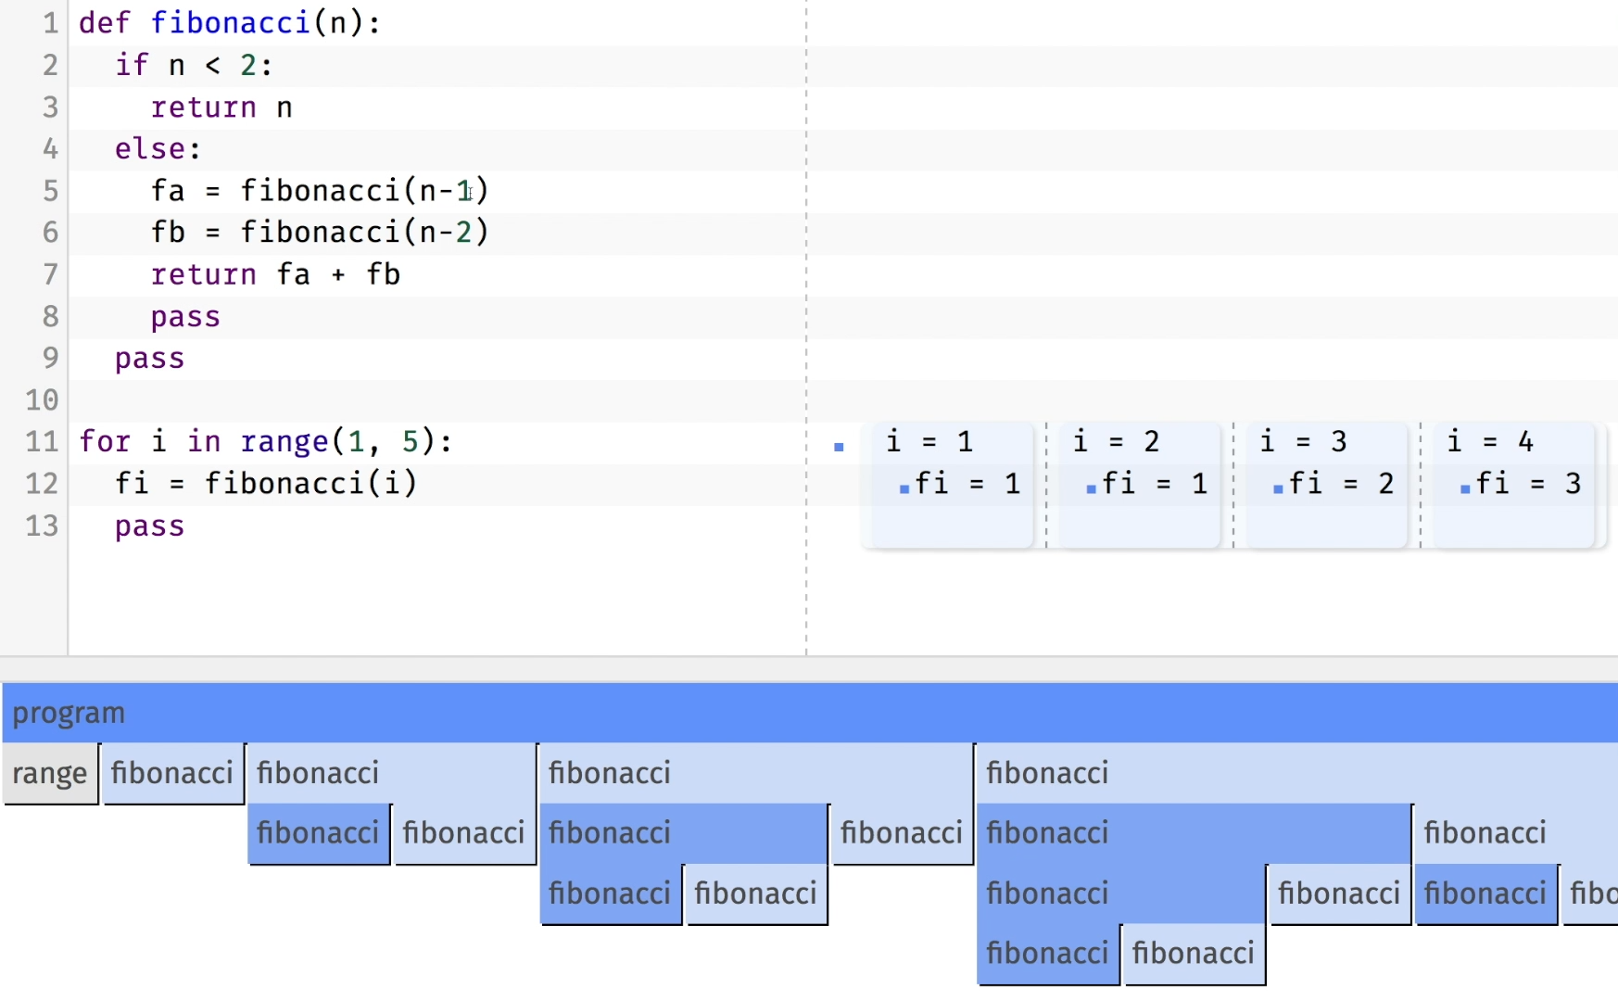Click blue square before fi in i = 2 panel
Viewport: 1618px width, 1001px height.
[1091, 488]
